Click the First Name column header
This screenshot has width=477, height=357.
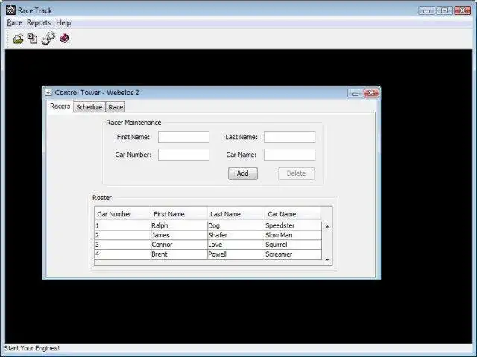coord(179,214)
